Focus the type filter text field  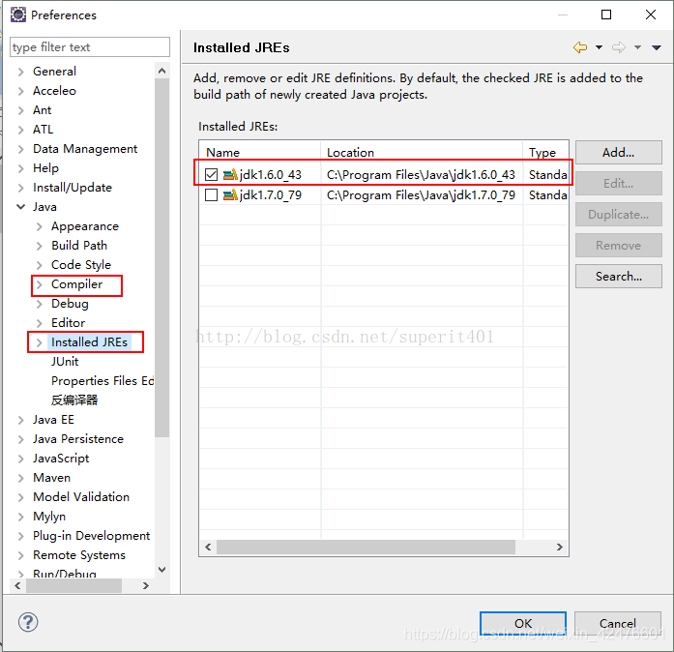[89, 46]
